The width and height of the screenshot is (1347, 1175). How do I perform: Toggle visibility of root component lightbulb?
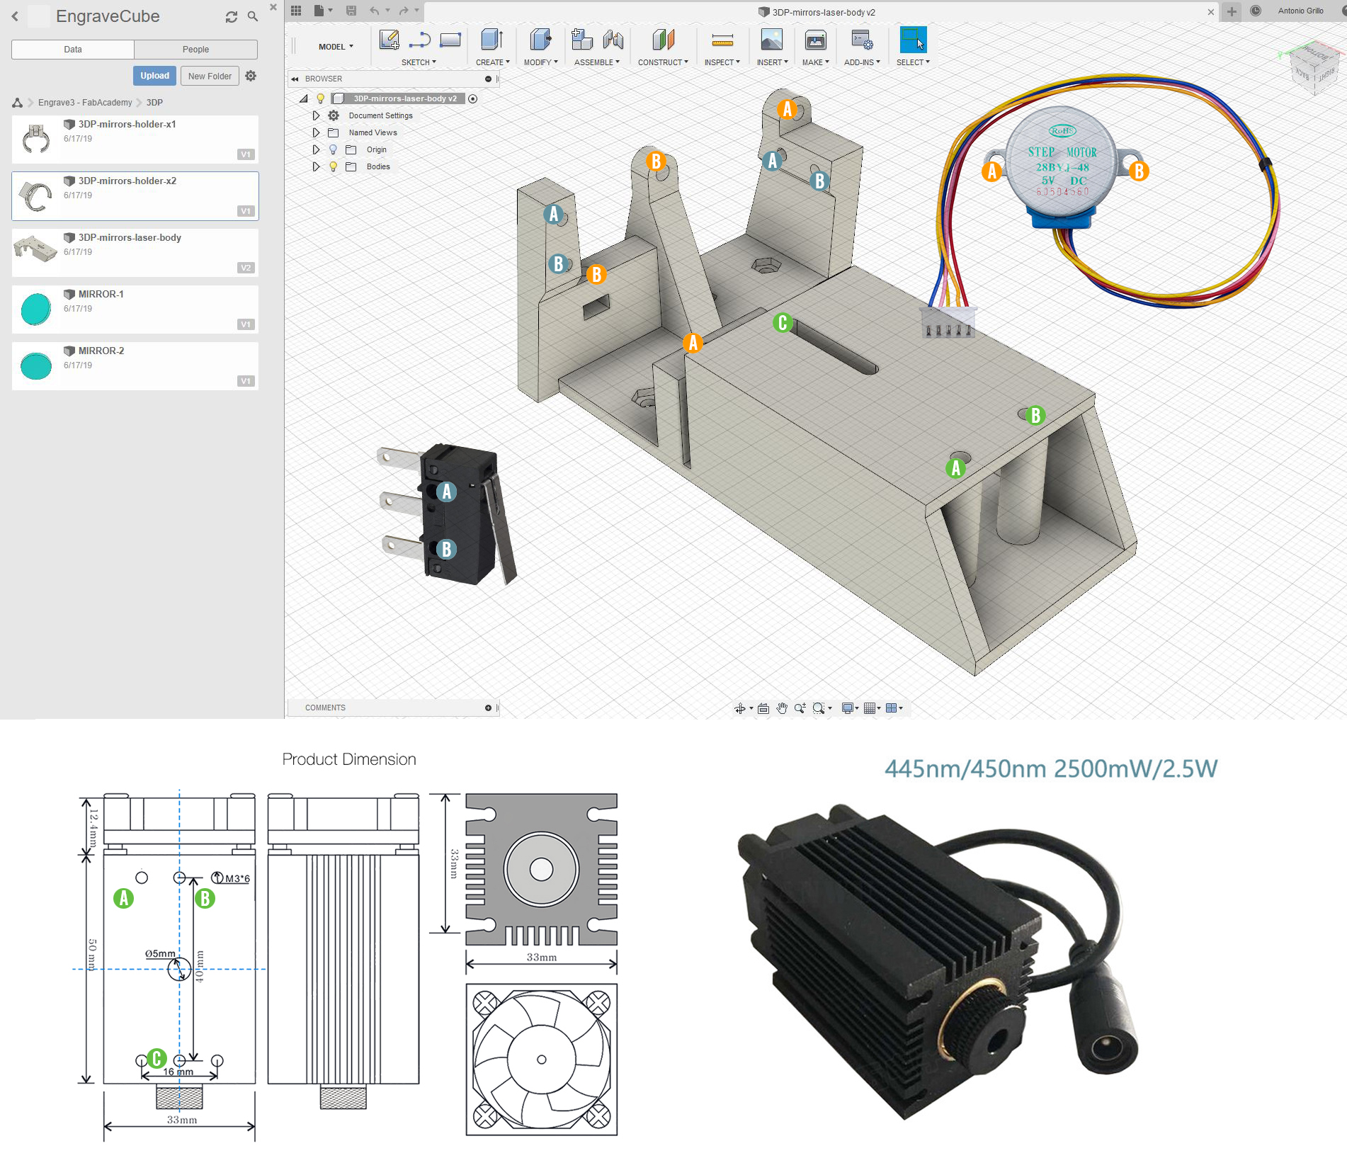[x=320, y=98]
